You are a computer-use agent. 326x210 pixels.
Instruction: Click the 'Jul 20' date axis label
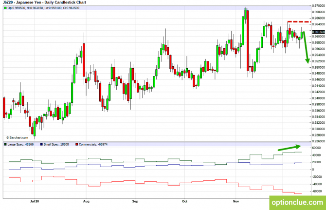[35, 201]
